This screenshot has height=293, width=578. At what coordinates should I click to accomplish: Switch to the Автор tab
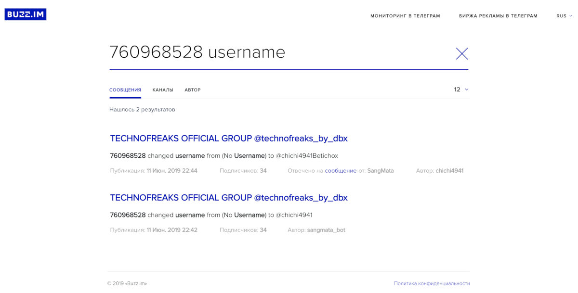[193, 90]
